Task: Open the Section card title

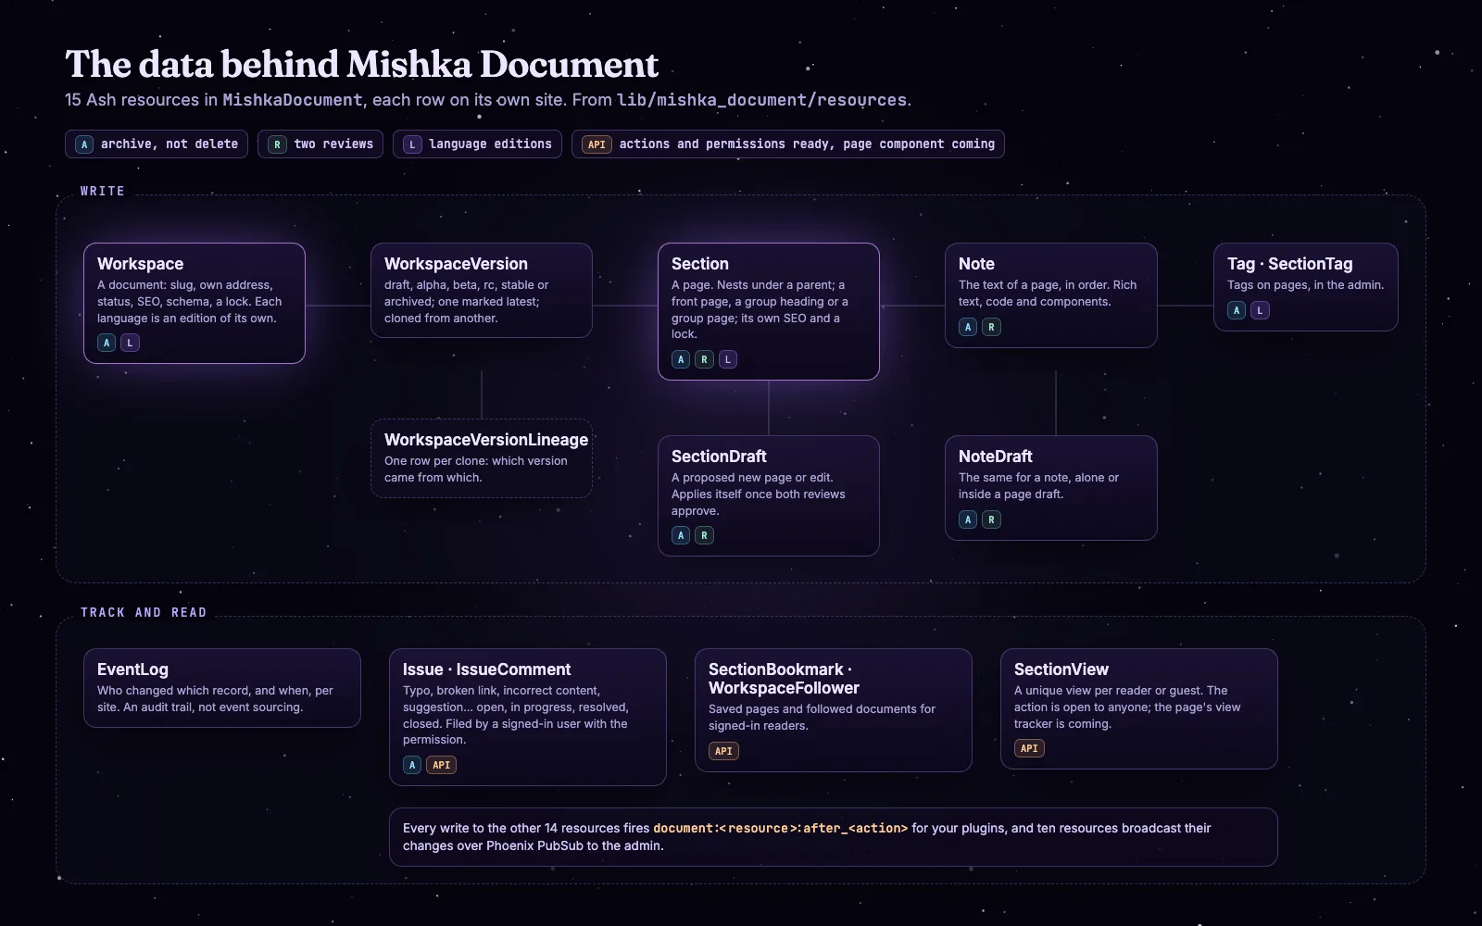Action: [x=699, y=264]
